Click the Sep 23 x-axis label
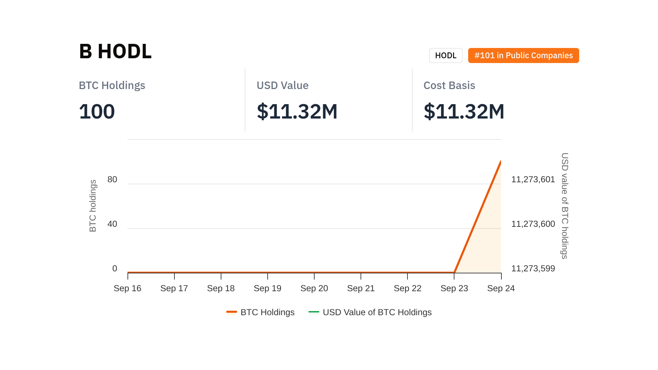This screenshot has width=658, height=370. pos(454,288)
